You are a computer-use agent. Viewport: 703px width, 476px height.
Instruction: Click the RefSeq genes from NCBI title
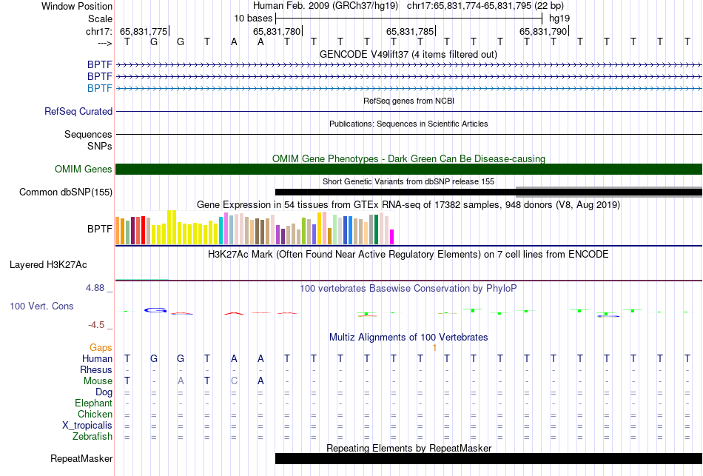tap(408, 101)
